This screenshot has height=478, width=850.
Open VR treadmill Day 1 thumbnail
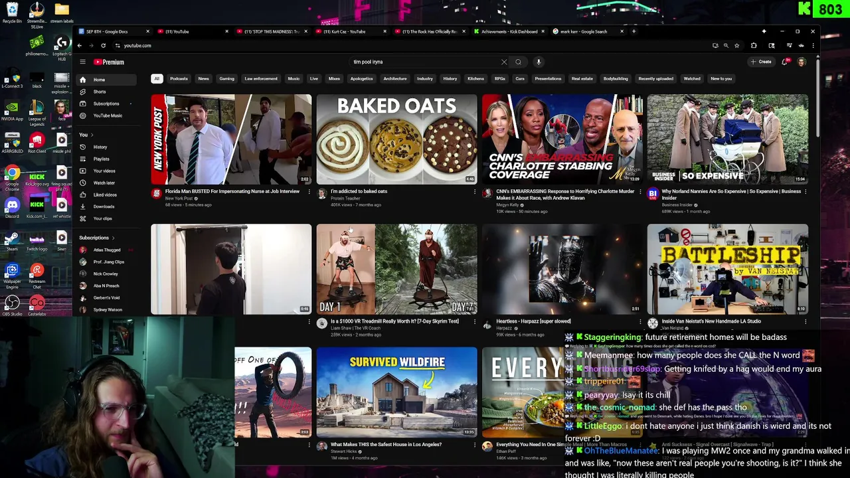[x=396, y=269]
